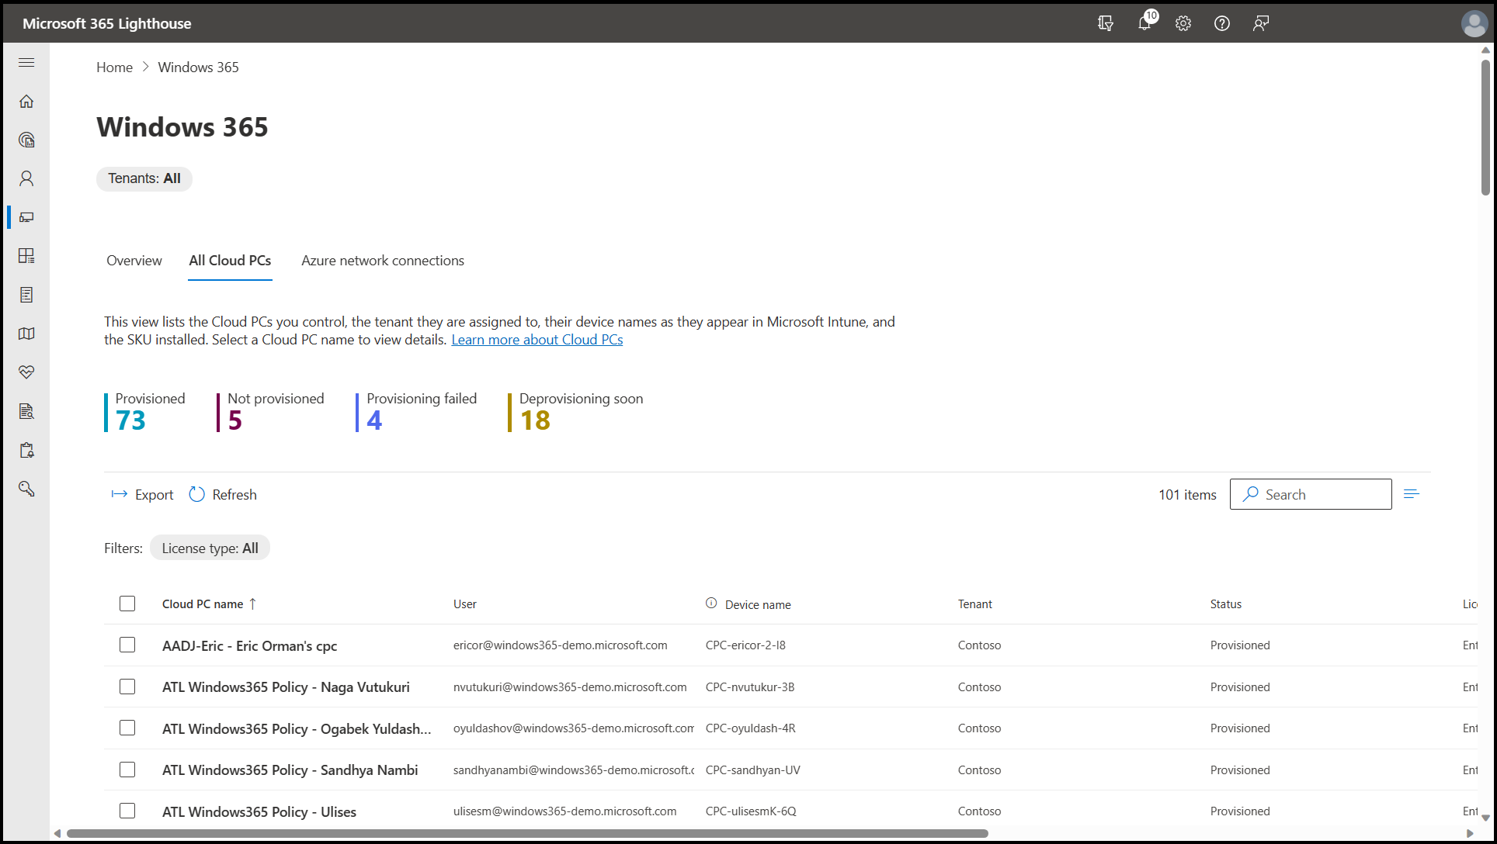Tick the select-all checkbox in table header
Screen dimensions: 1497x844
tap(127, 604)
